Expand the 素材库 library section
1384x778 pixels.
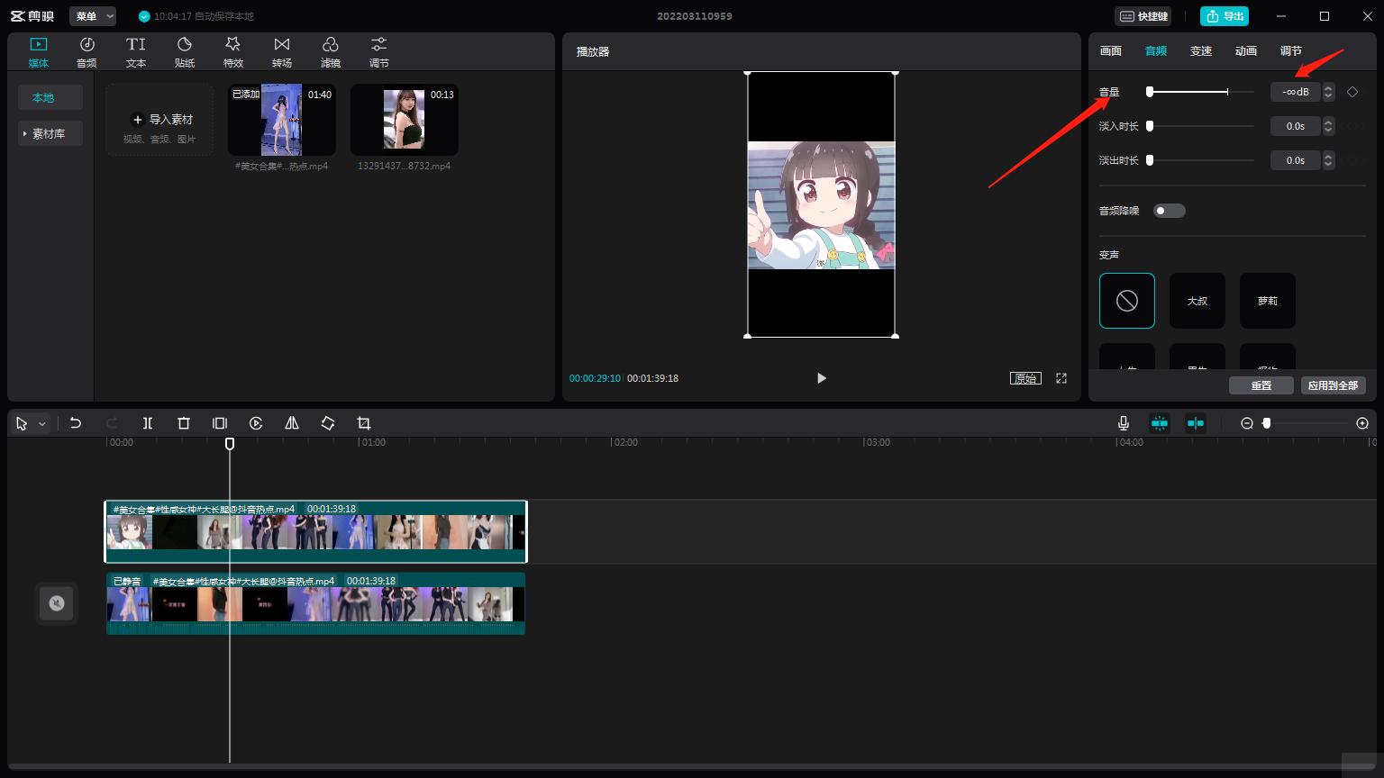(x=49, y=133)
